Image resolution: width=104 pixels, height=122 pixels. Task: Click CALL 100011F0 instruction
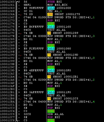coord(59,92)
